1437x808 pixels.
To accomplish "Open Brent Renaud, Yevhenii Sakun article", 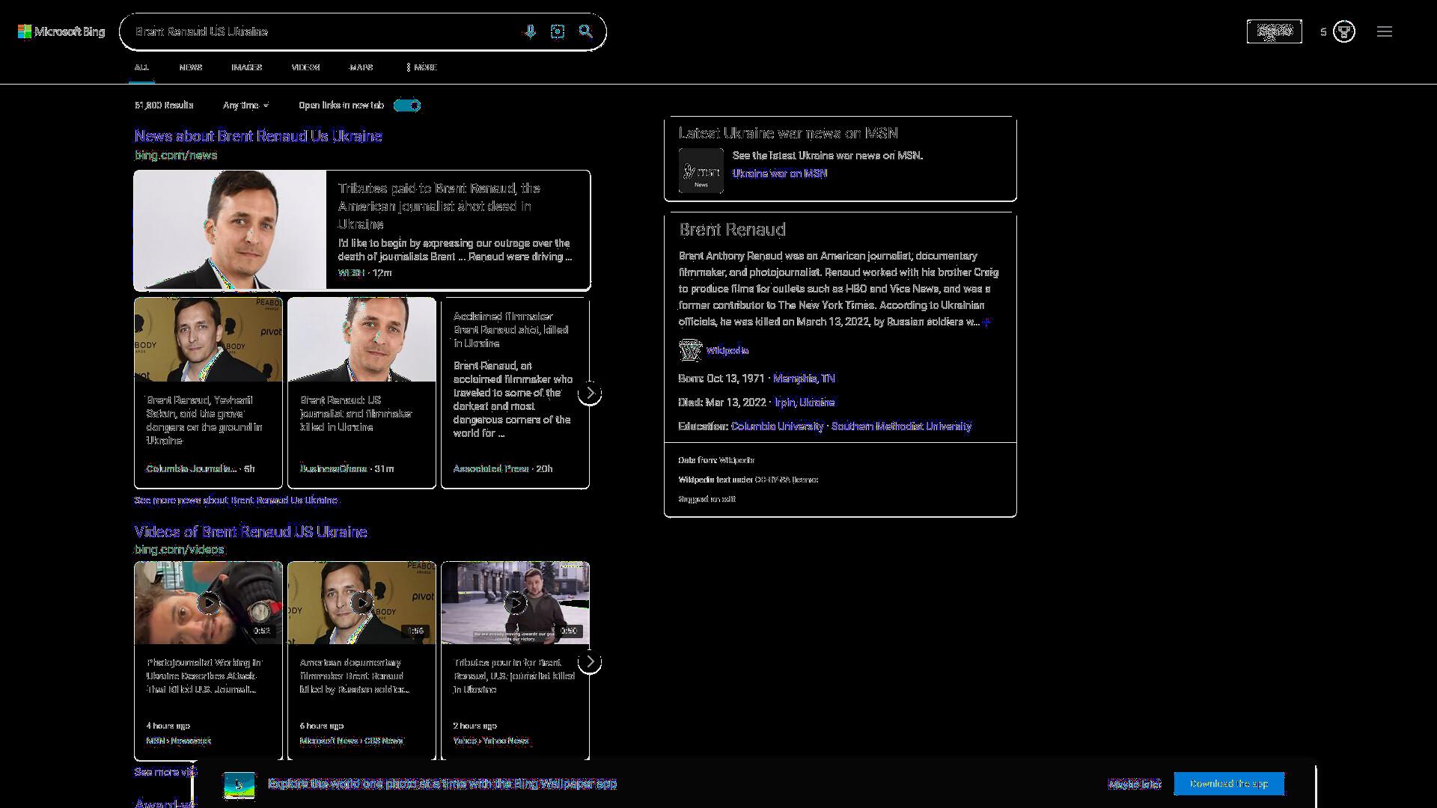I will [204, 420].
